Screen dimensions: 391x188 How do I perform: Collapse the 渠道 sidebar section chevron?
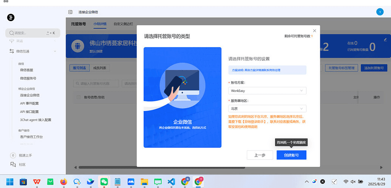55,41
